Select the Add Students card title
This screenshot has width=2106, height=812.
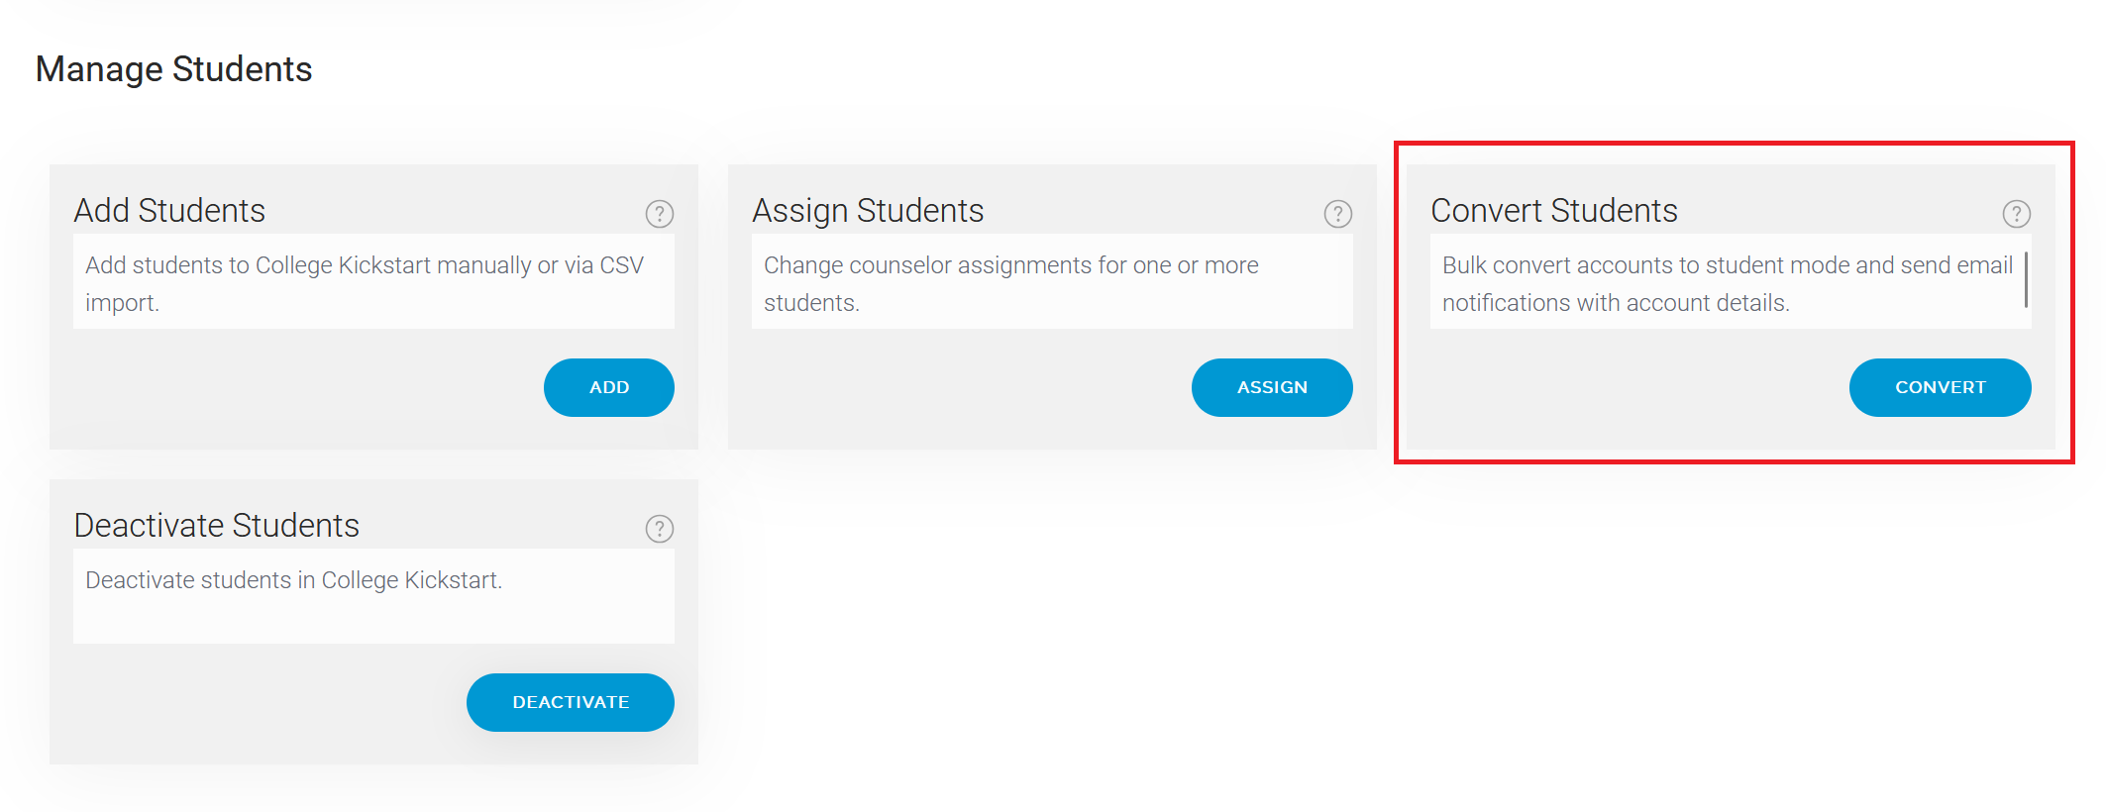[x=169, y=211]
